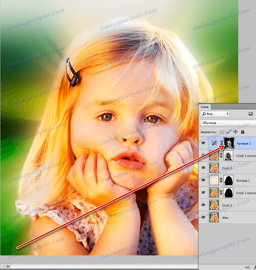Unlink the mask on Слой 1 копия
The width and height of the screenshot is (256, 270).
click(x=221, y=193)
